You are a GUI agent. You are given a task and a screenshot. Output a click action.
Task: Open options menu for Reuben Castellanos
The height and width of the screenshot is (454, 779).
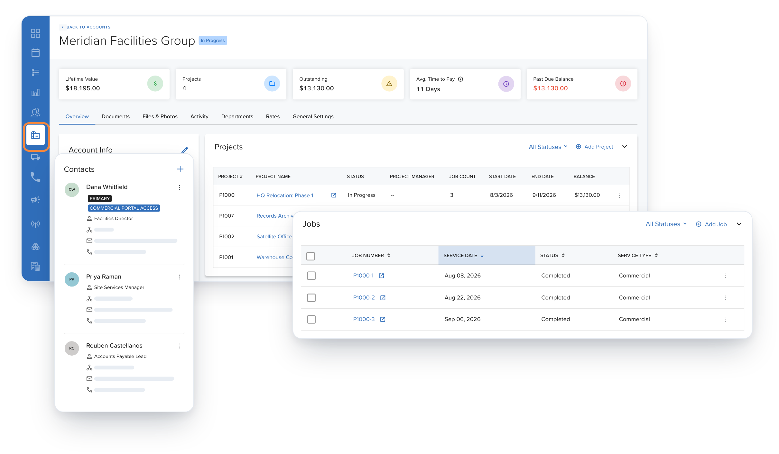[x=180, y=346]
